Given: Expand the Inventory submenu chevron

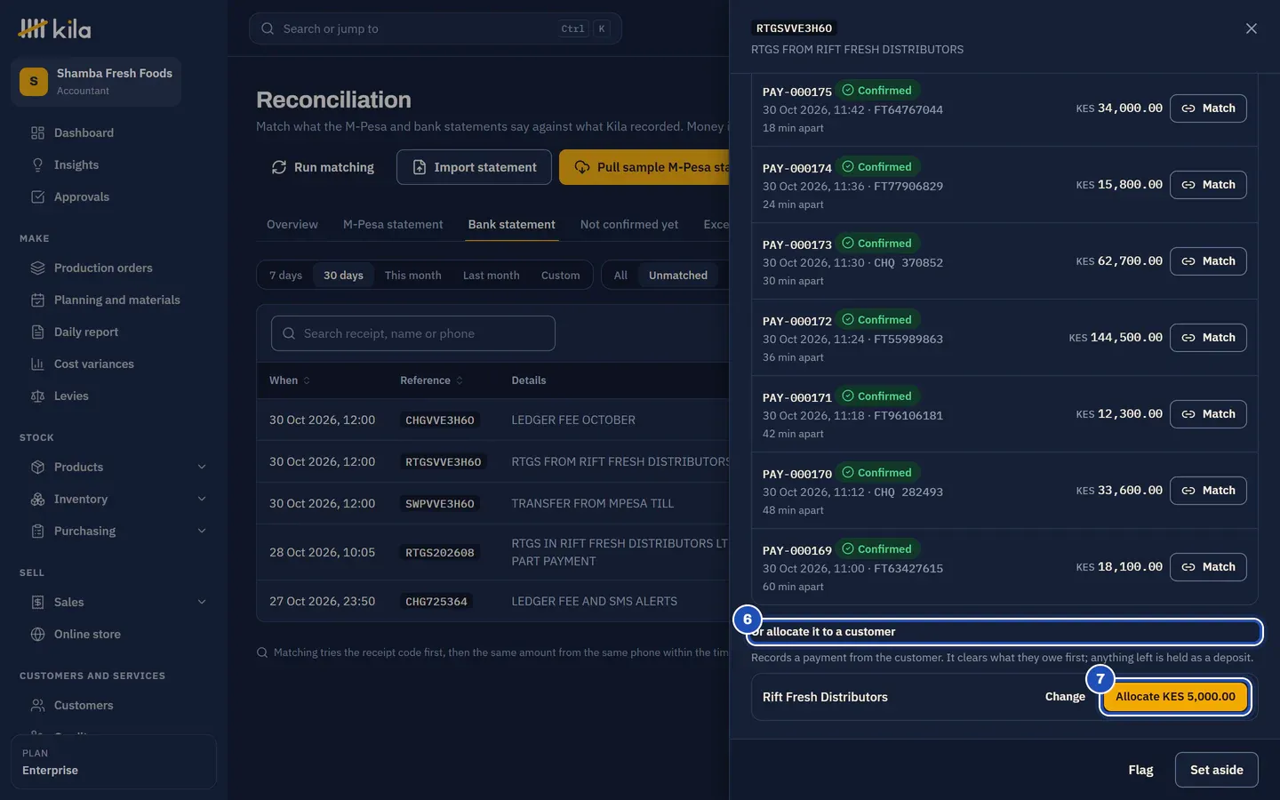Looking at the screenshot, I should click(x=202, y=500).
